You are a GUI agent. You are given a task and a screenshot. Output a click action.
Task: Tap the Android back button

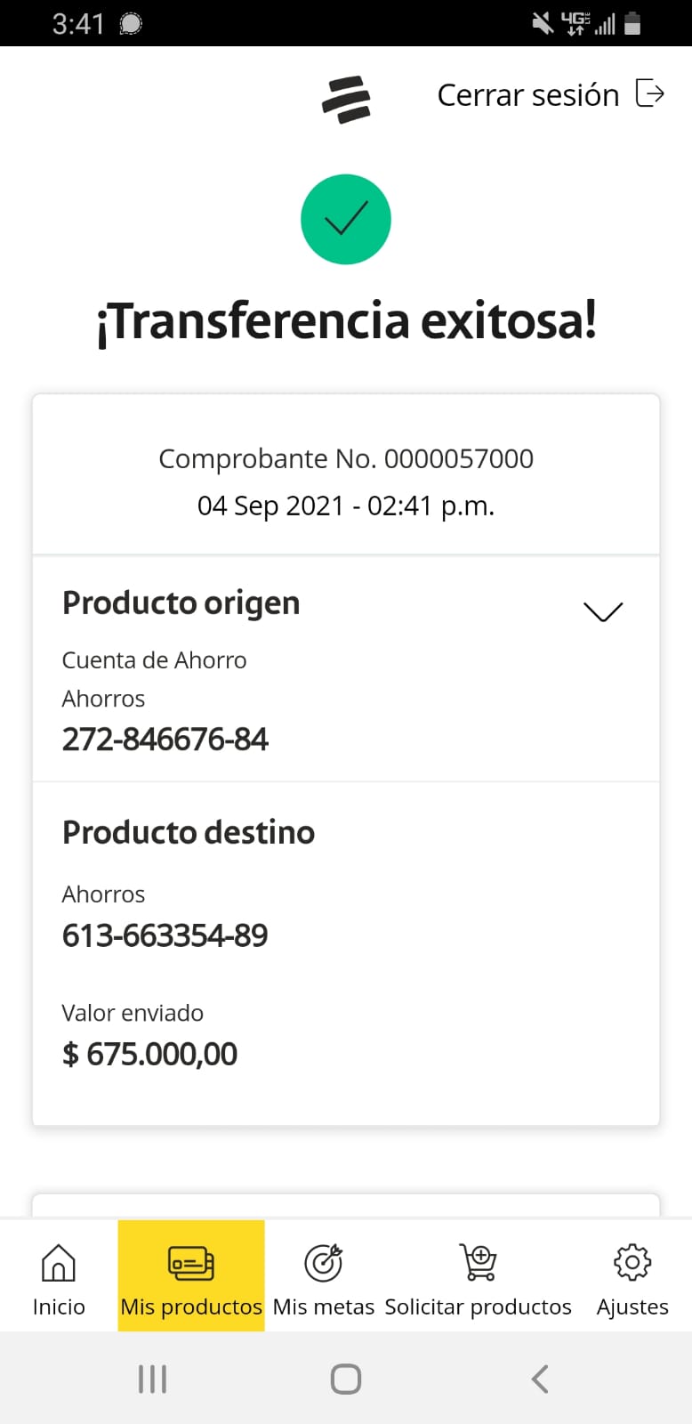point(539,1379)
